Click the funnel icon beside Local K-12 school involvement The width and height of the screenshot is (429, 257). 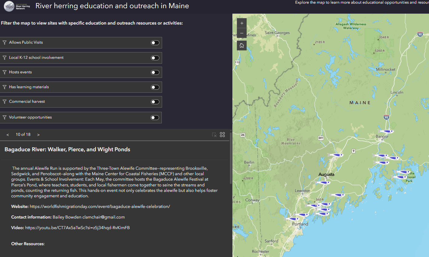[x=5, y=58]
